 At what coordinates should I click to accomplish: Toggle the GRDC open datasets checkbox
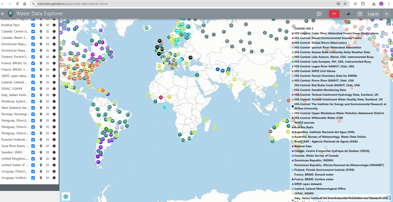33,76
